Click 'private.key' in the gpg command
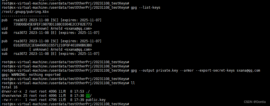270x106 pixels. pyautogui.click(x=167, y=70)
